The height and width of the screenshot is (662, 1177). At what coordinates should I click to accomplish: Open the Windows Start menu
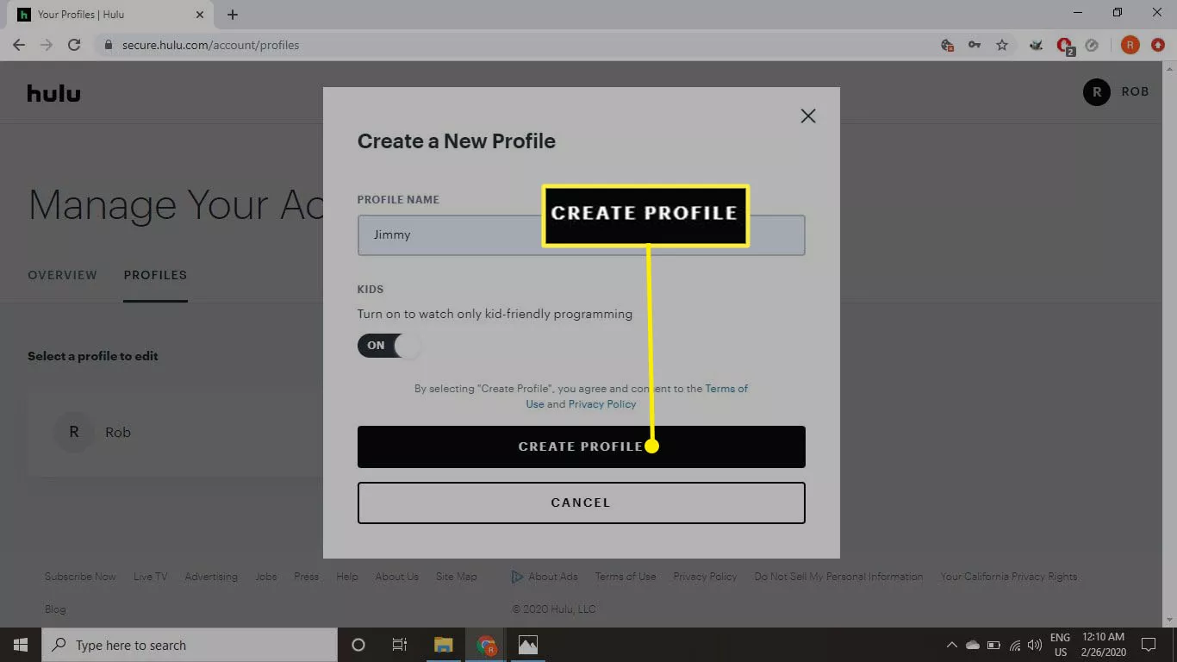[x=21, y=645]
